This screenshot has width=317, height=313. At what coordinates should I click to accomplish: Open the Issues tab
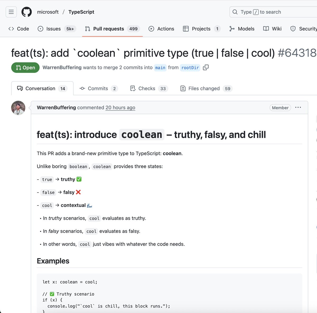point(57,29)
